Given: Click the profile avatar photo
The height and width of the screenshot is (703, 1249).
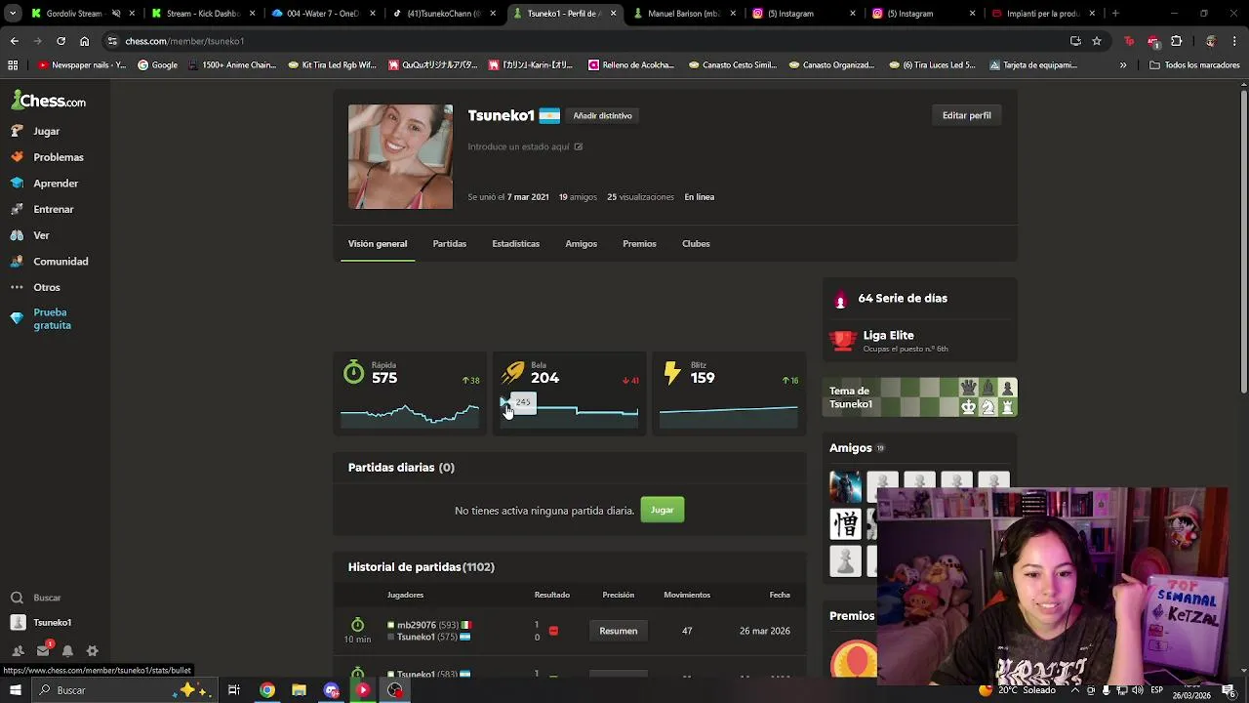Looking at the screenshot, I should 400,156.
